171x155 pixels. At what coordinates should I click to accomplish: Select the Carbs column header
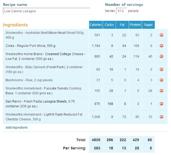click(x=109, y=25)
